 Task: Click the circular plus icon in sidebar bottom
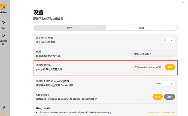point(3,107)
